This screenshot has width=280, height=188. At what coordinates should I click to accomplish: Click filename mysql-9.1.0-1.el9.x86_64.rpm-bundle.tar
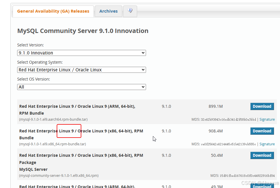pos(52,144)
